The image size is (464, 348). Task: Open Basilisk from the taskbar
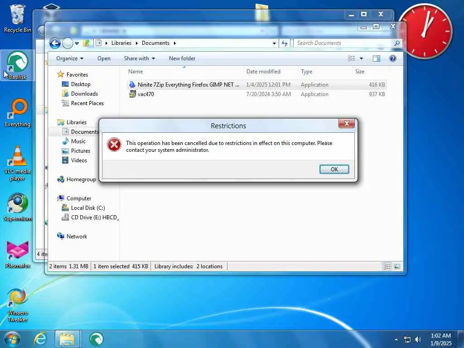coord(96,339)
